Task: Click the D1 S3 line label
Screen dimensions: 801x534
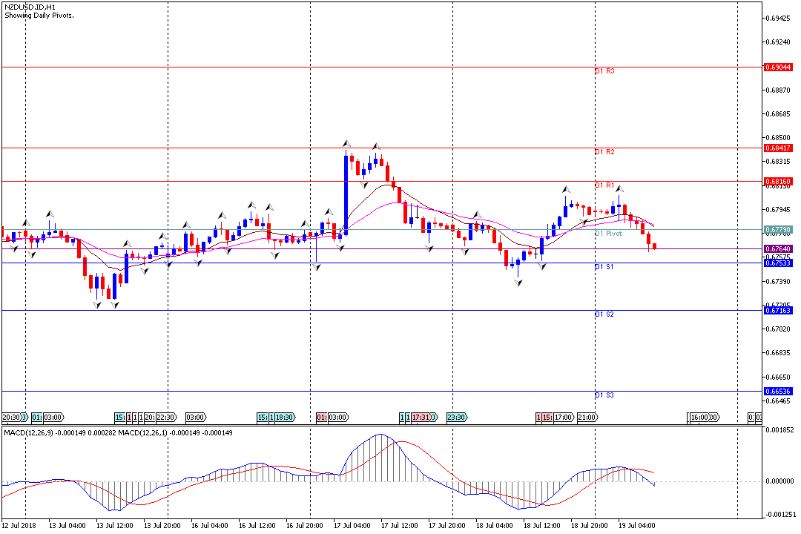Action: (x=604, y=395)
